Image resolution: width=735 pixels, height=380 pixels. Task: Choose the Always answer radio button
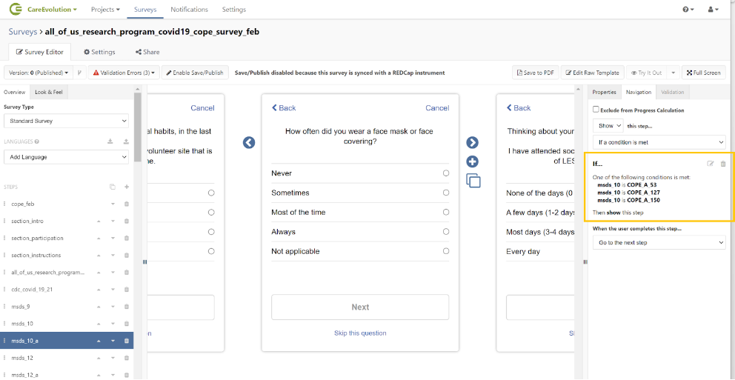tap(445, 232)
